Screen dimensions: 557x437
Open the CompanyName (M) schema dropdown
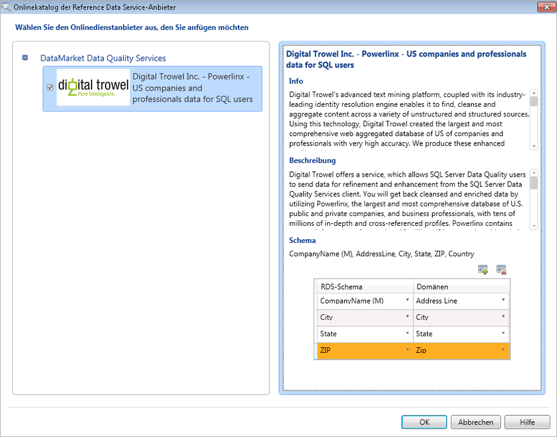[x=407, y=300]
